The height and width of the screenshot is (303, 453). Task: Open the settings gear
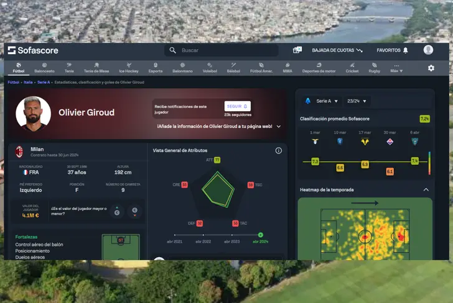(431, 68)
